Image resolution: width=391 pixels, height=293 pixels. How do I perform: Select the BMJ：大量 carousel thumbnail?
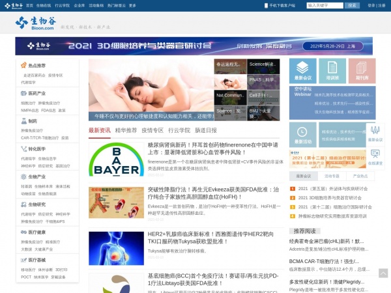point(263,113)
